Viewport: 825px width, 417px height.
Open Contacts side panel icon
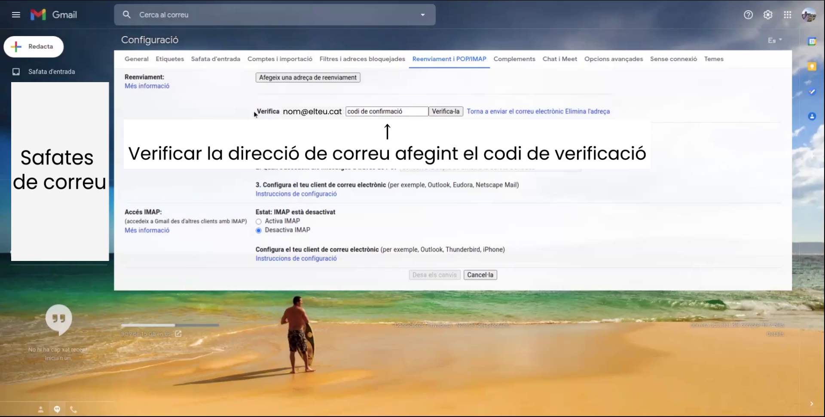[812, 117]
